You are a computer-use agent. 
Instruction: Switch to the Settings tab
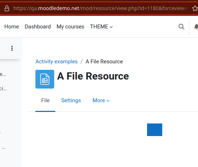[x=71, y=100]
